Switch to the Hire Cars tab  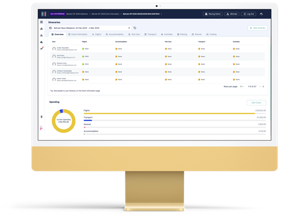(x=134, y=34)
